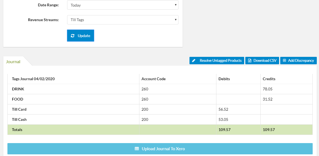319x156 pixels.
Task: Click the Upload Journal To Xero label
Action: [x=163, y=149]
